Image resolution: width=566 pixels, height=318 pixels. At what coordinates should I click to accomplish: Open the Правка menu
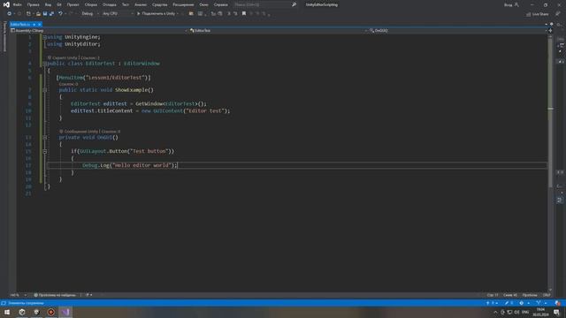[x=34, y=4]
